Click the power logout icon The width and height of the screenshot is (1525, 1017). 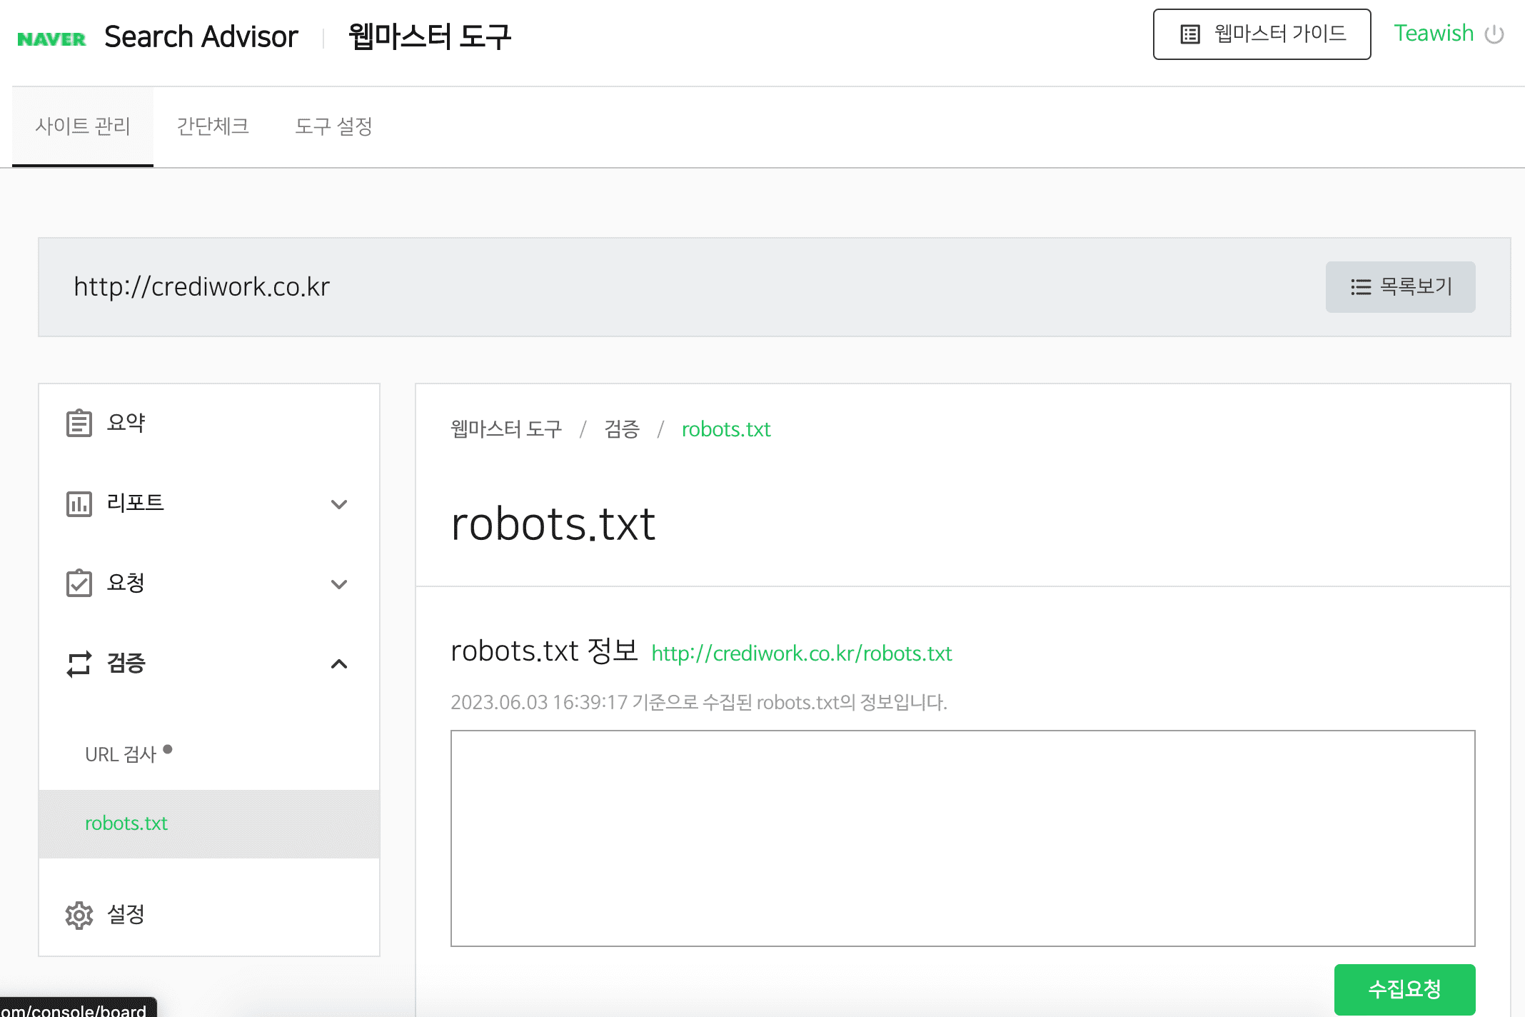[1494, 34]
